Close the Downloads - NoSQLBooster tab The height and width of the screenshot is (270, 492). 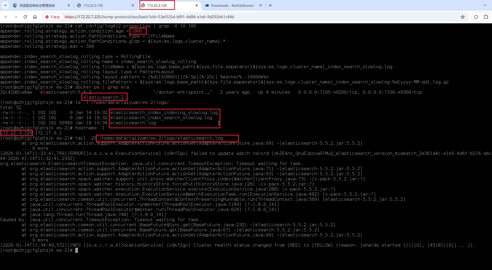click(x=261, y=5)
